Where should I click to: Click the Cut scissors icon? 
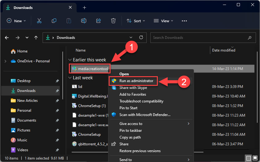point(39,21)
